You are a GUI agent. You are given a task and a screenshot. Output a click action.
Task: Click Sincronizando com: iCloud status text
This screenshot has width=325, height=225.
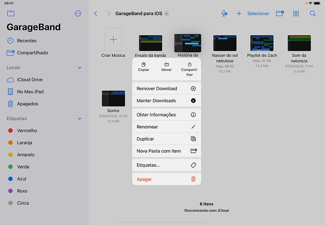206,211
